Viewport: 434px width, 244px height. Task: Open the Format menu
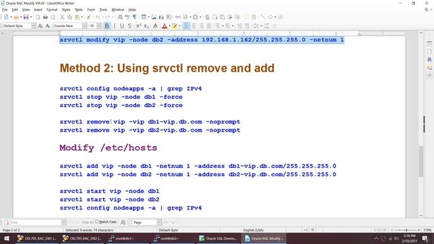52,9
